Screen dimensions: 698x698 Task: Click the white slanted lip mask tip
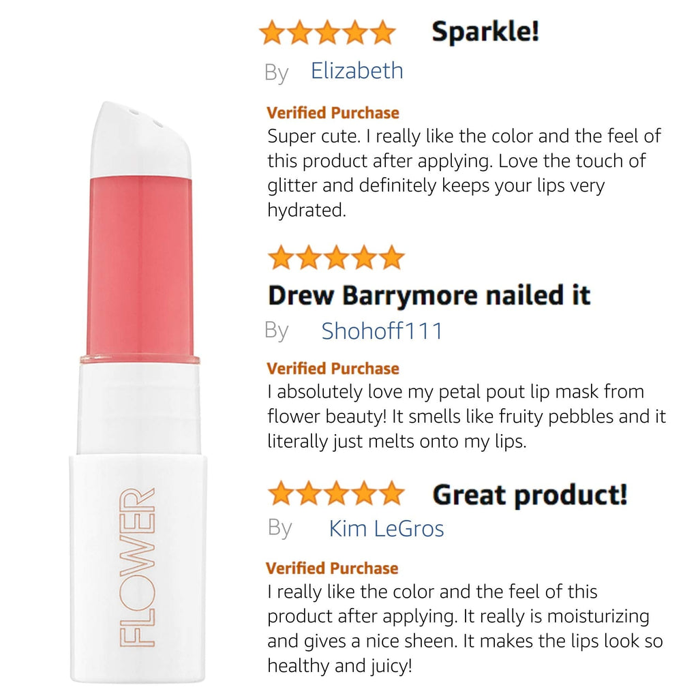click(141, 140)
